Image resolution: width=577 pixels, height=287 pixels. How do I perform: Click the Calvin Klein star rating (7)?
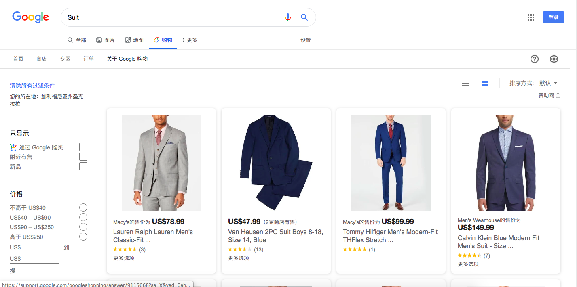click(474, 256)
